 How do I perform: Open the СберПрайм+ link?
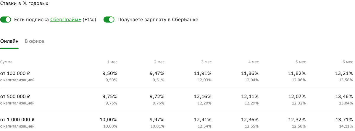point(66,20)
